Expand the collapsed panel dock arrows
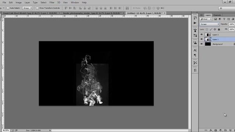The height and width of the screenshot is (132, 235). pos(197,12)
